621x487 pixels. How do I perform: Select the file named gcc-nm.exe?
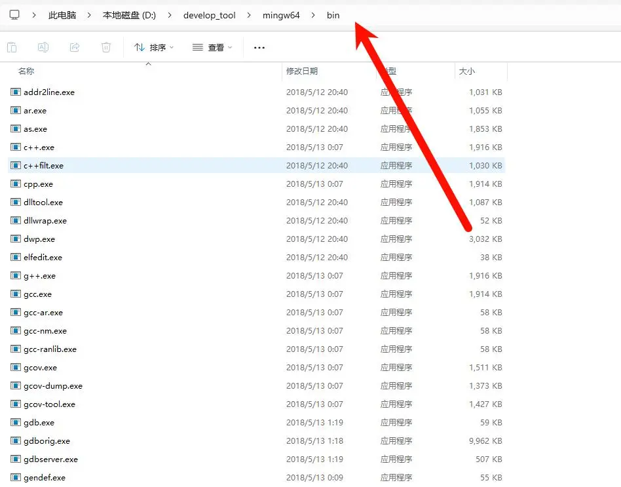45,331
